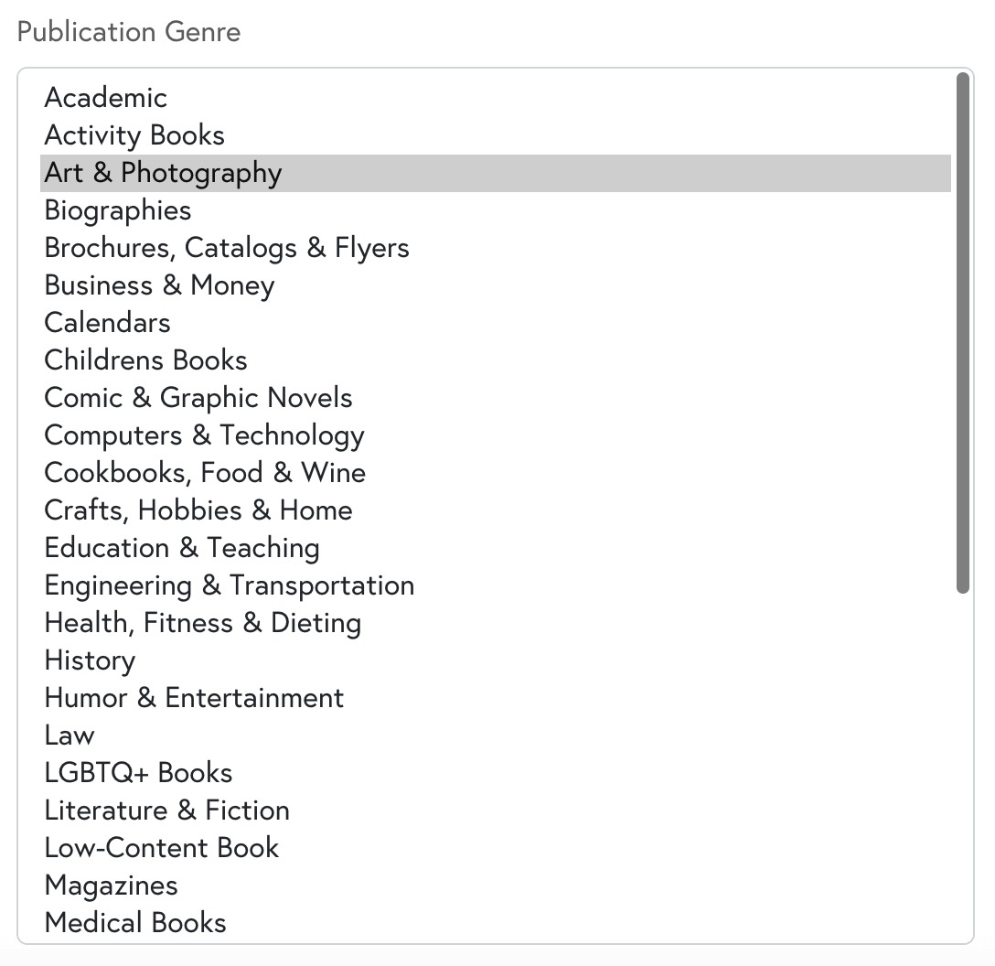995x966 pixels.
Task: Select Cookbooks, Food & Wine
Action: (x=204, y=473)
